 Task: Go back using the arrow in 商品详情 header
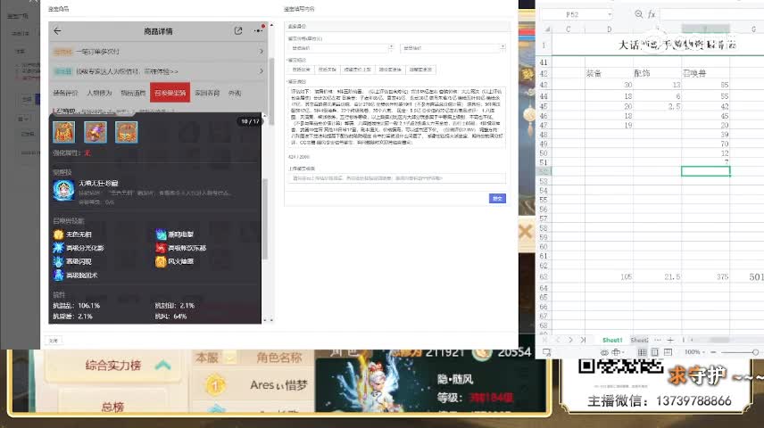[x=57, y=31]
